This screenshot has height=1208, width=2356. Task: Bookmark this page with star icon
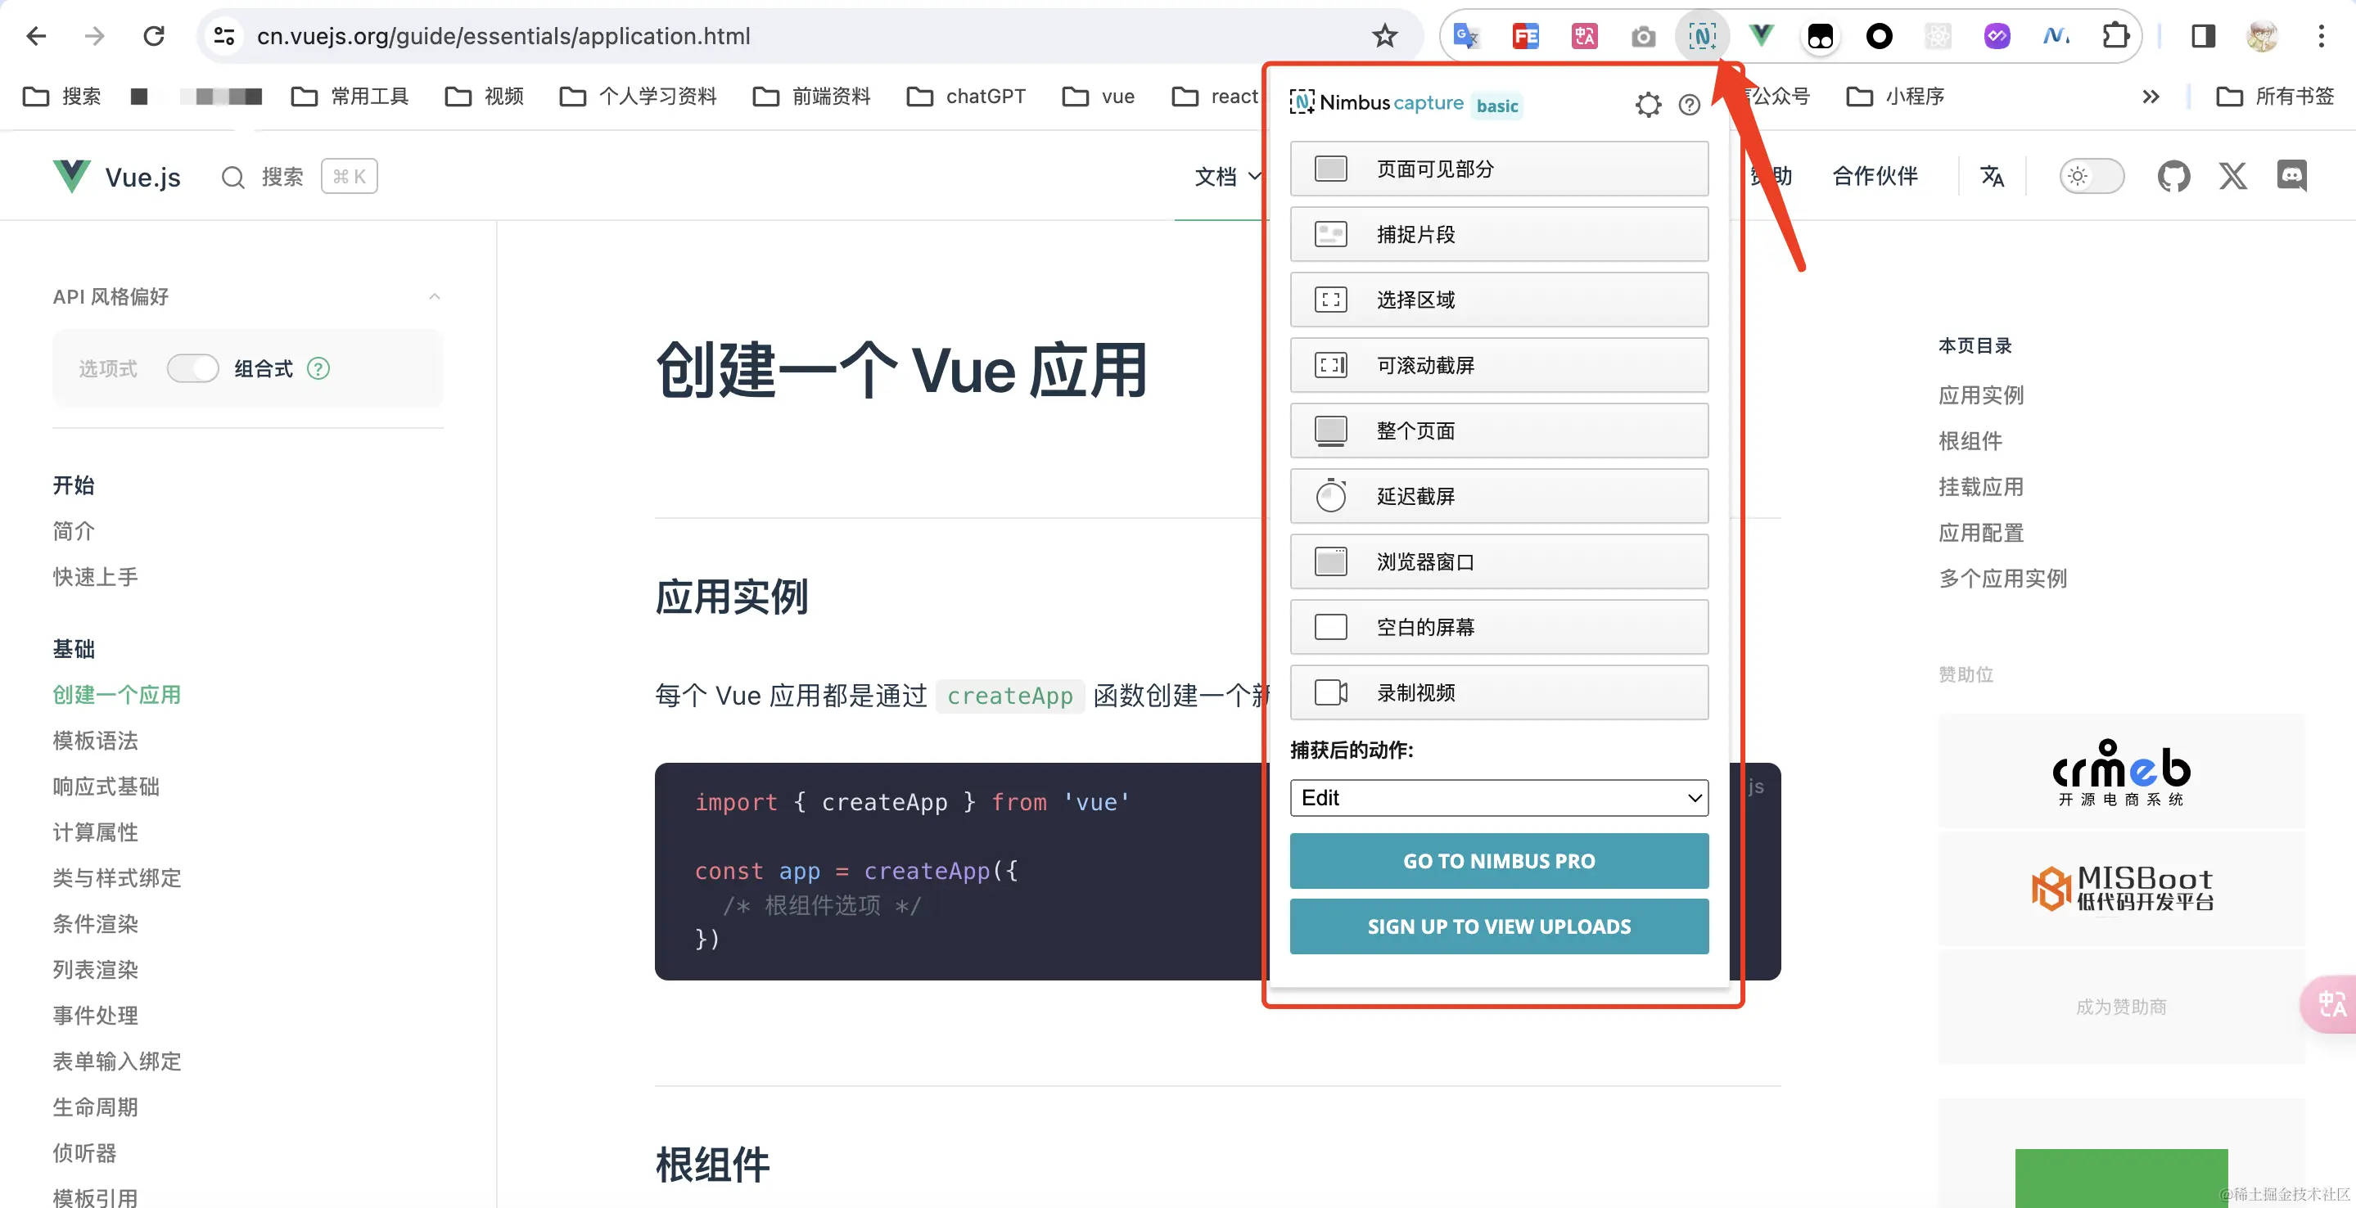(x=1384, y=37)
